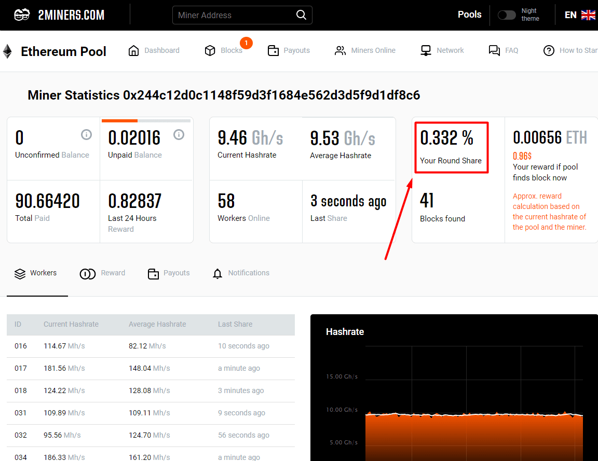Click the Unpaid Balance progress bar

click(x=146, y=121)
